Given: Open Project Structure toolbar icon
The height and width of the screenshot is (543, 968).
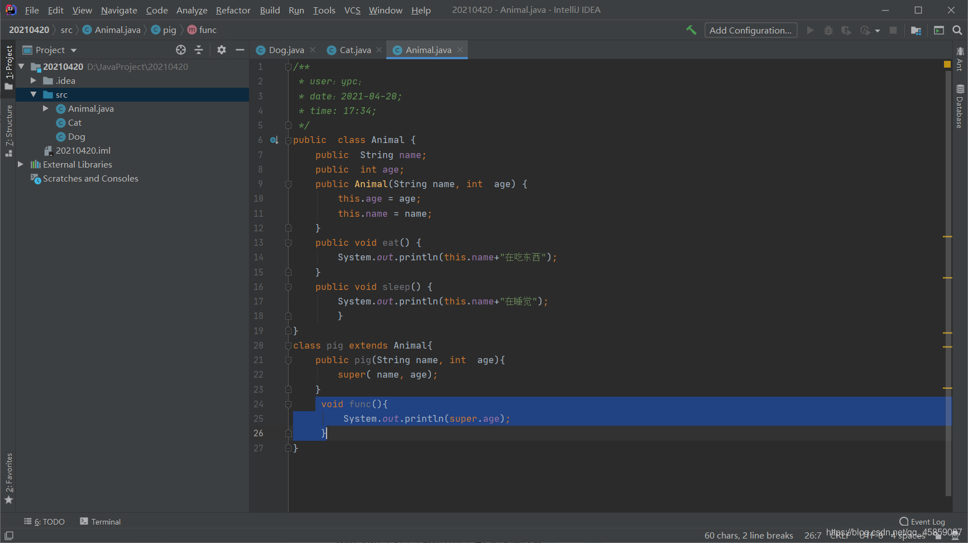Looking at the screenshot, I should point(916,30).
